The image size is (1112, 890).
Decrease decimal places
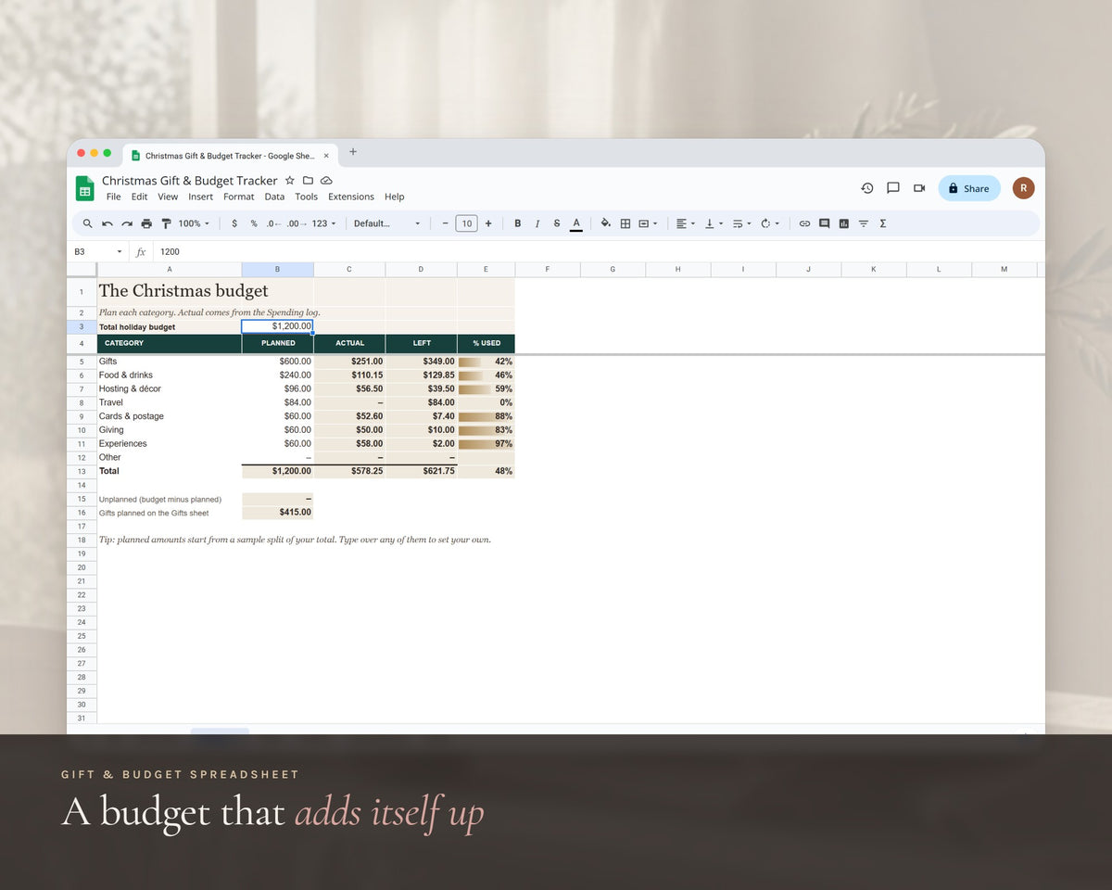[x=273, y=223]
